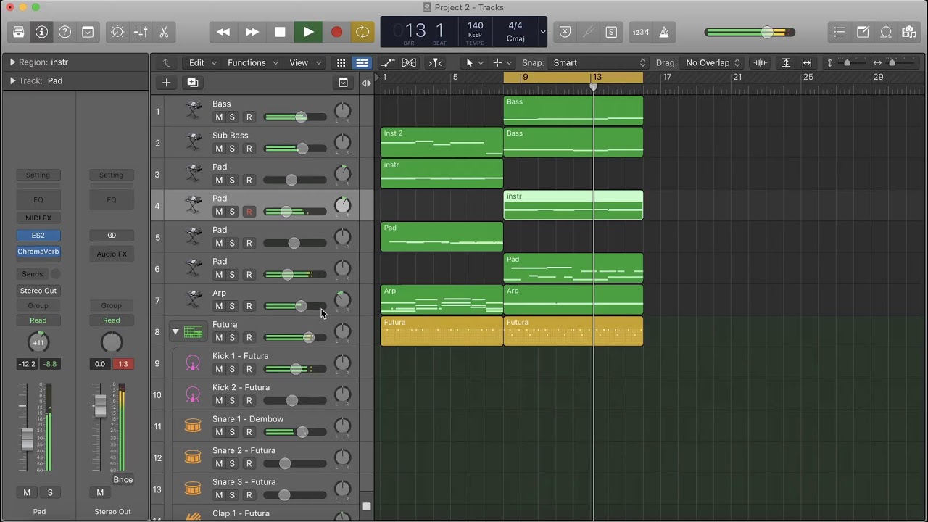Viewport: 928px width, 522px height.
Task: Open the pointer tool dropdown
Action: (x=473, y=63)
